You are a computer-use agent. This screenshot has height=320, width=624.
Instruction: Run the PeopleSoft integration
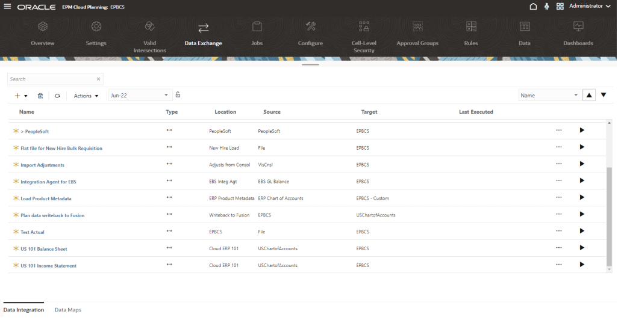(582, 131)
